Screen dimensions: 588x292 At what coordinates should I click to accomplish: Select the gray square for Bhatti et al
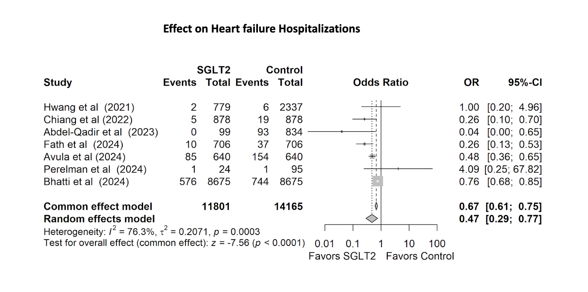click(378, 181)
